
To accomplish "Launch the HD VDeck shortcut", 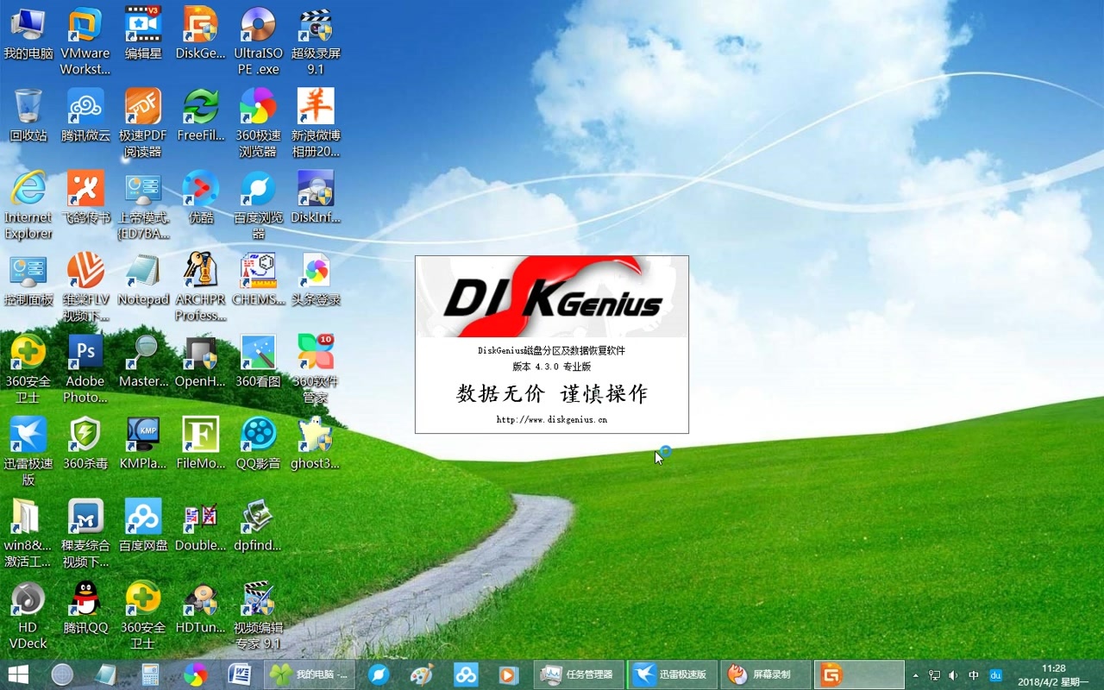I will (x=28, y=614).
